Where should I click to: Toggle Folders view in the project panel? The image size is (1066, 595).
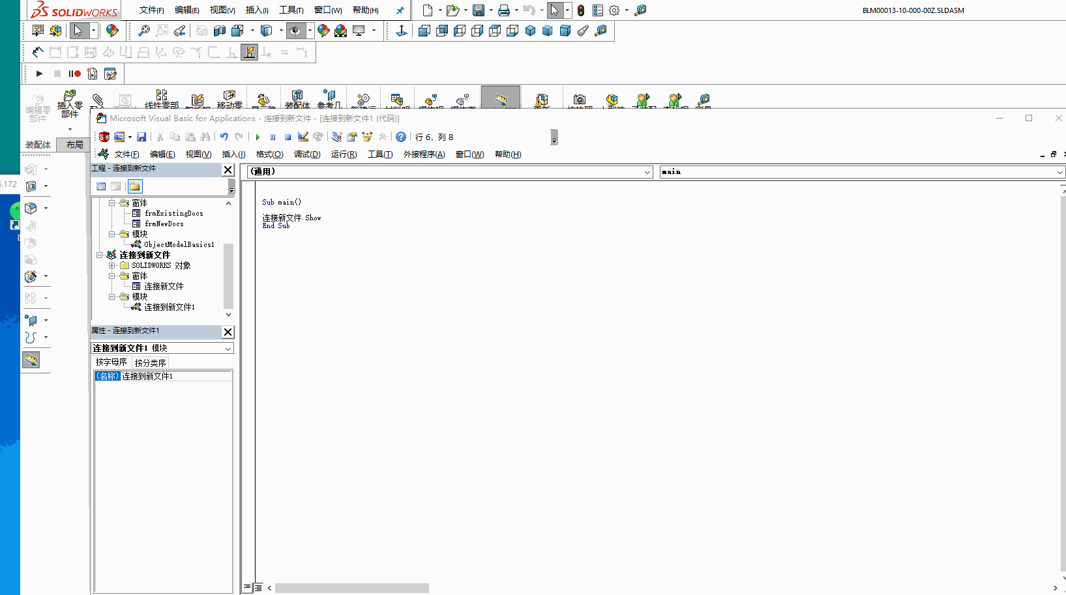coord(134,186)
